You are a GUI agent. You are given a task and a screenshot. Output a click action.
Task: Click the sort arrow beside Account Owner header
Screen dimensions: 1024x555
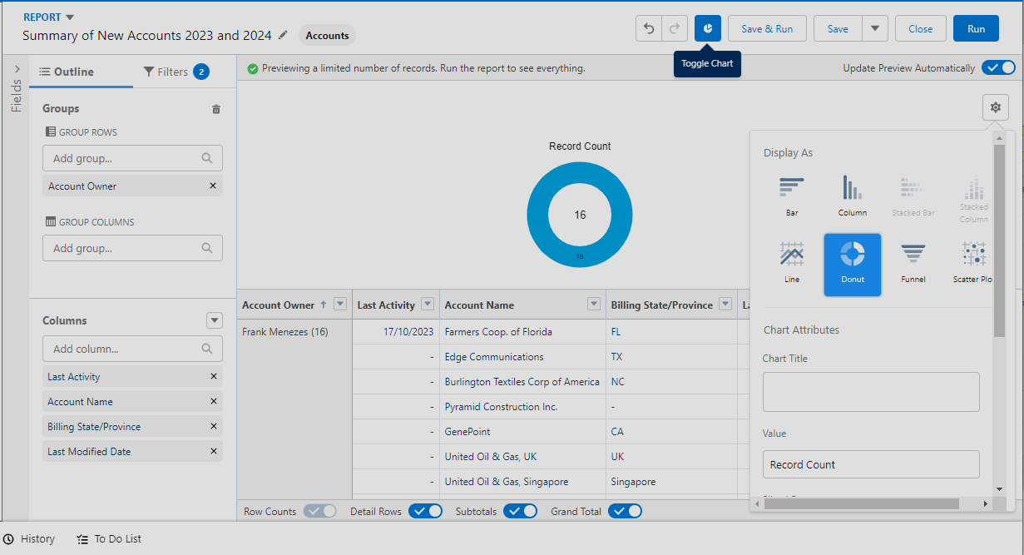pos(323,305)
